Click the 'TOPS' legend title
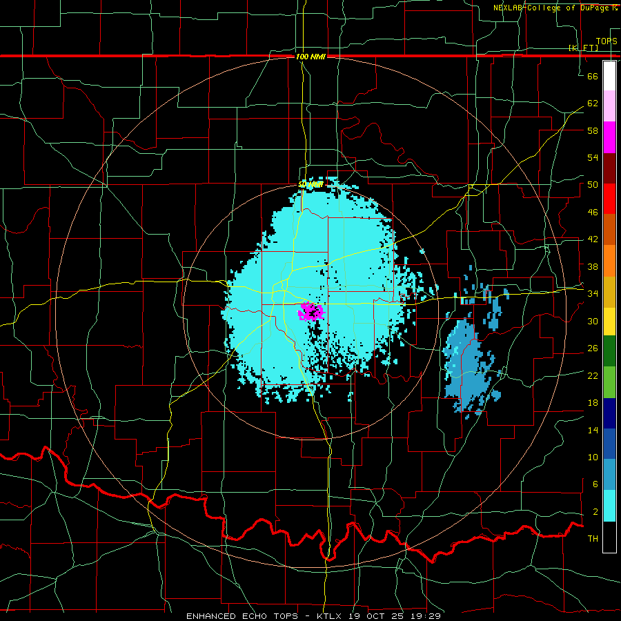621x621 pixels. pos(607,41)
